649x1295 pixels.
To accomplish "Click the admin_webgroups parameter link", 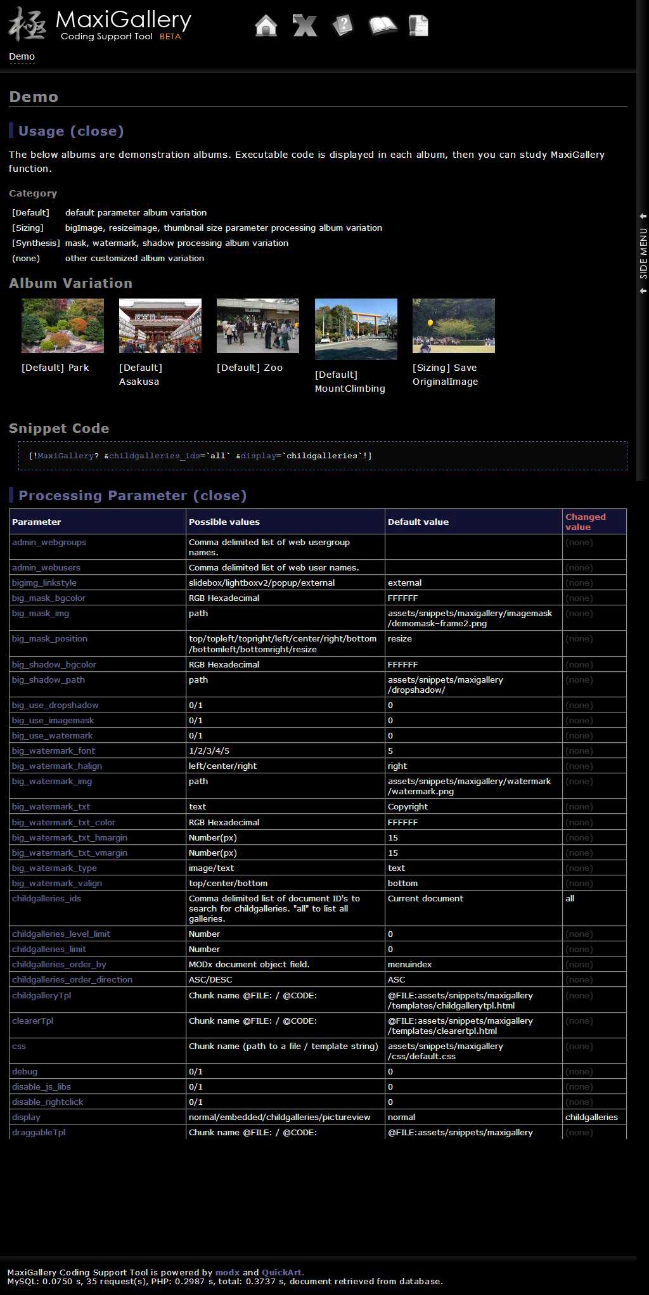I will [49, 542].
